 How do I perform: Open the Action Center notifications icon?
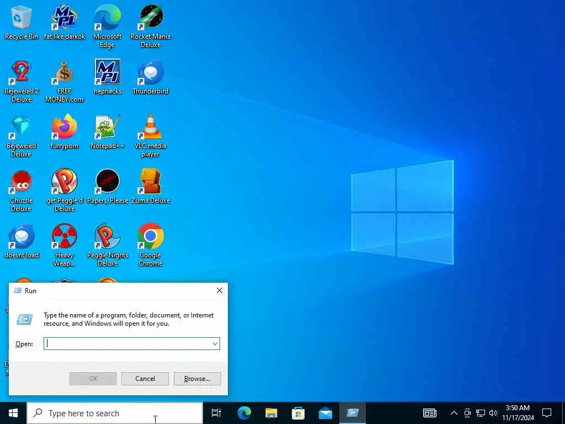[x=547, y=413]
